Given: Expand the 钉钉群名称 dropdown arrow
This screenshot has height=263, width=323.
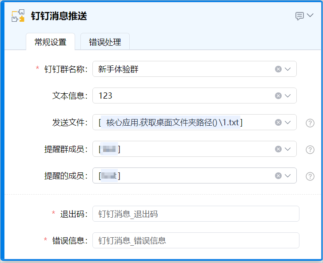Looking at the screenshot, I should 287,69.
